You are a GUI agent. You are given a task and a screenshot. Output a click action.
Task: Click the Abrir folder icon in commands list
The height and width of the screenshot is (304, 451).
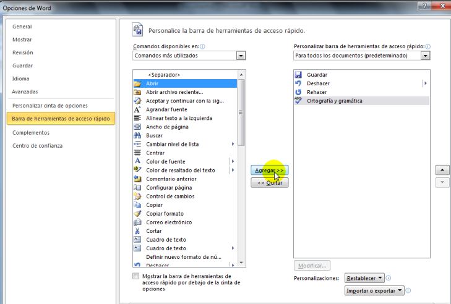(x=137, y=83)
